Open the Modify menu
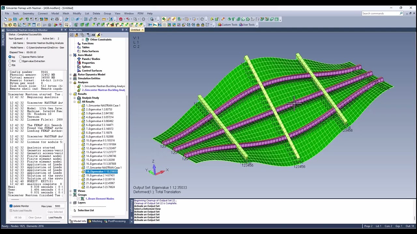 pyautogui.click(x=77, y=13)
